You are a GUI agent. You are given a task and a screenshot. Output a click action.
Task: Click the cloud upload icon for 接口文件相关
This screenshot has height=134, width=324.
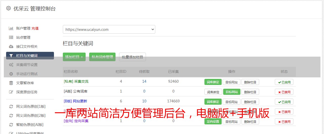pos(11,47)
